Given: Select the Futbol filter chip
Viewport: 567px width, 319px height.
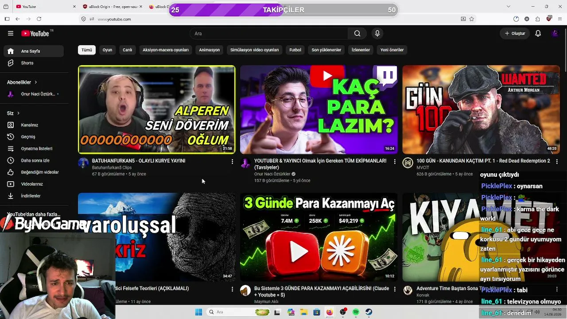Looking at the screenshot, I should 295,50.
